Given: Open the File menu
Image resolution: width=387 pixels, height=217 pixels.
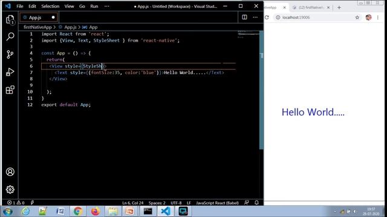Looking at the screenshot, I should click(20, 6).
